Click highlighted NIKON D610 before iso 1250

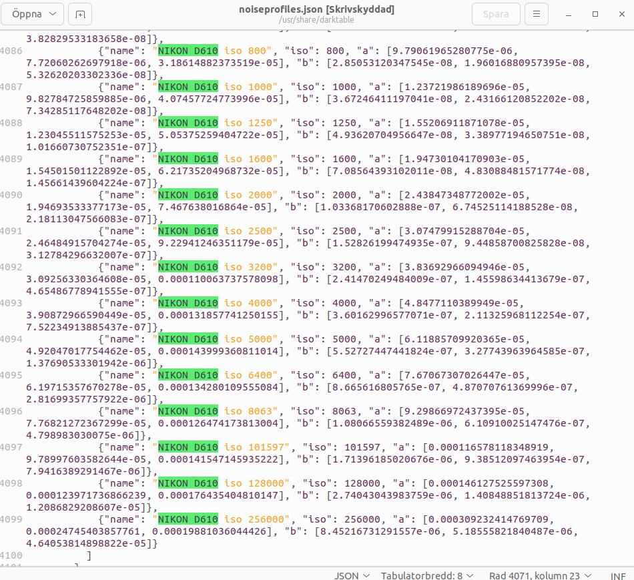click(188, 123)
